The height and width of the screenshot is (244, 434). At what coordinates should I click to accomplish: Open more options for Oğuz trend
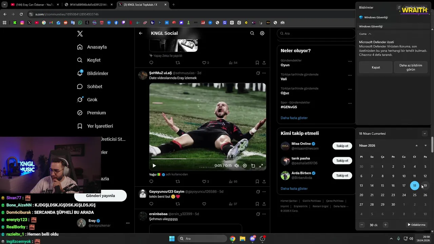350,89
